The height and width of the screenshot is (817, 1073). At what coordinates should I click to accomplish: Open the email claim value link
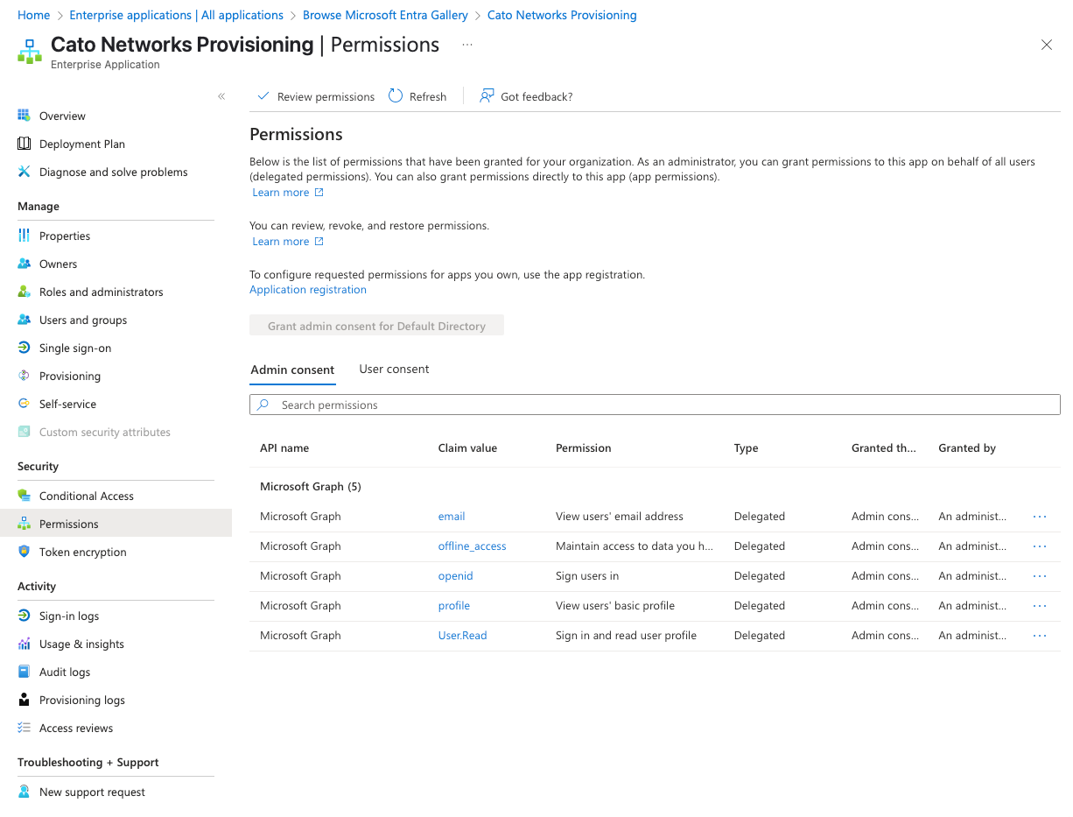[452, 516]
